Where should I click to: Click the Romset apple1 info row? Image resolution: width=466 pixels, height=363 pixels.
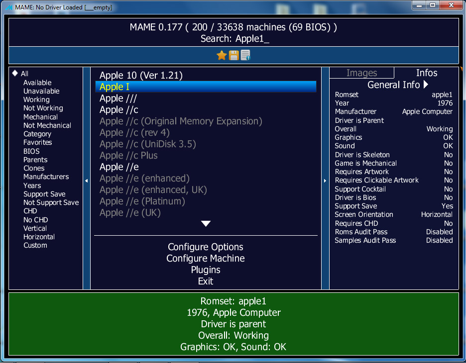point(393,94)
